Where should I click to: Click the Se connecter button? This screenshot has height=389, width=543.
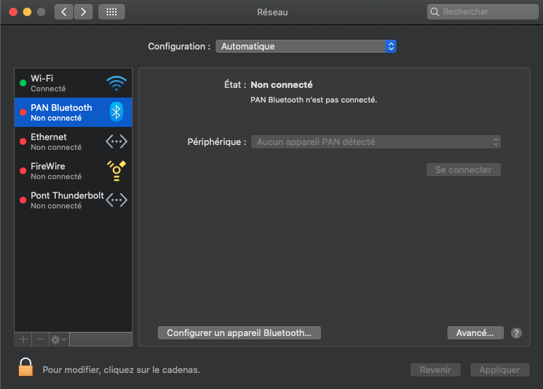(x=463, y=170)
